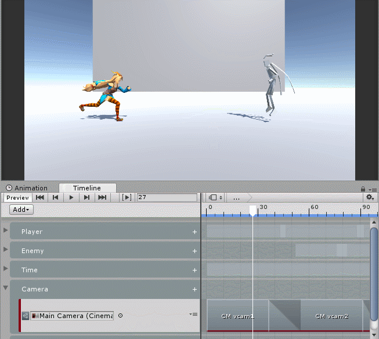Click the timeline vertical scrollbar thumb
The height and width of the screenshot is (339, 379).
tap(374, 275)
